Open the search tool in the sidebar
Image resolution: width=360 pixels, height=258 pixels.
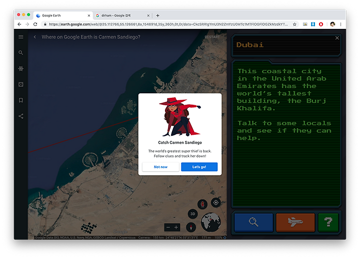tap(21, 53)
